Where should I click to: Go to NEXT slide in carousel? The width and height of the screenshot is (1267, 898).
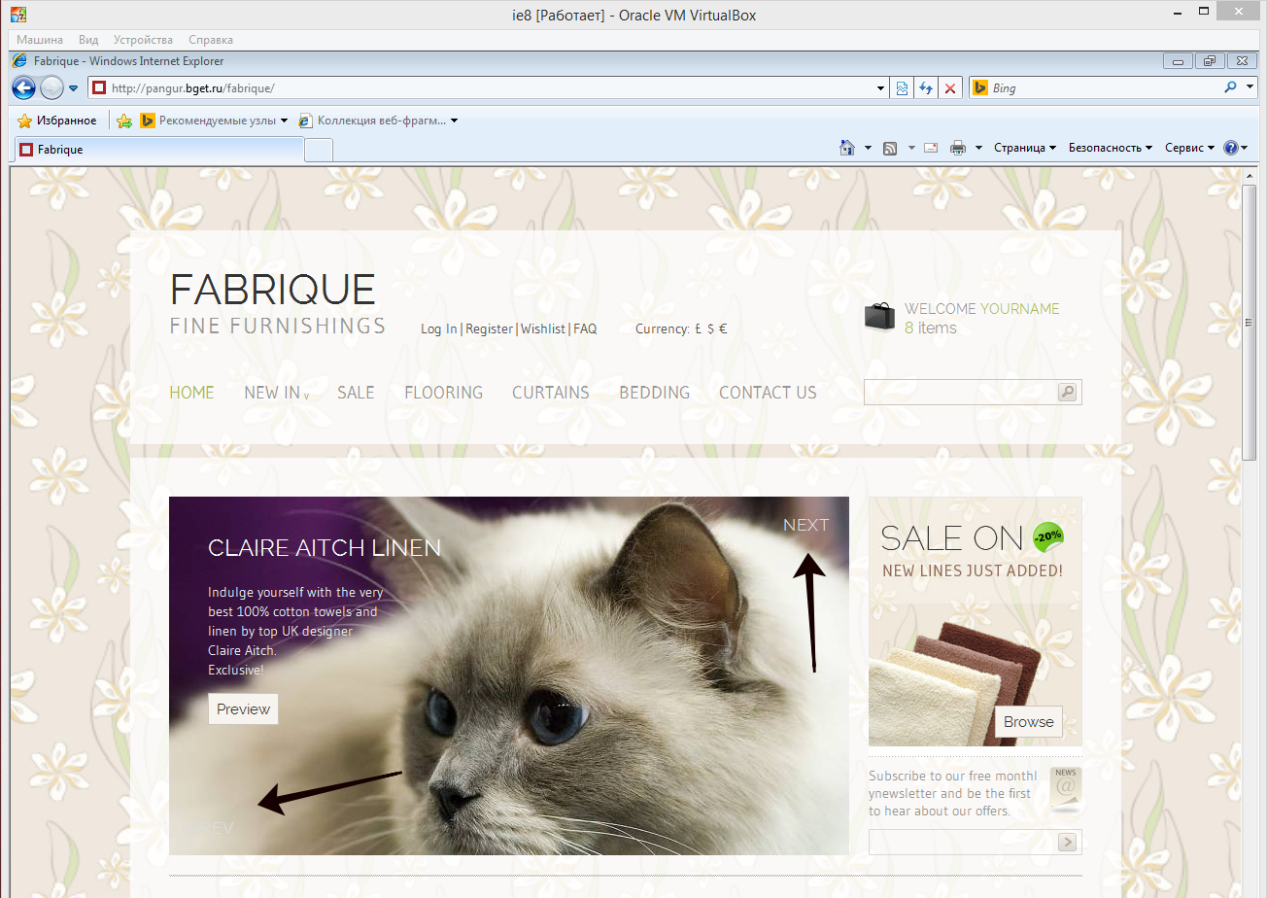coord(805,525)
